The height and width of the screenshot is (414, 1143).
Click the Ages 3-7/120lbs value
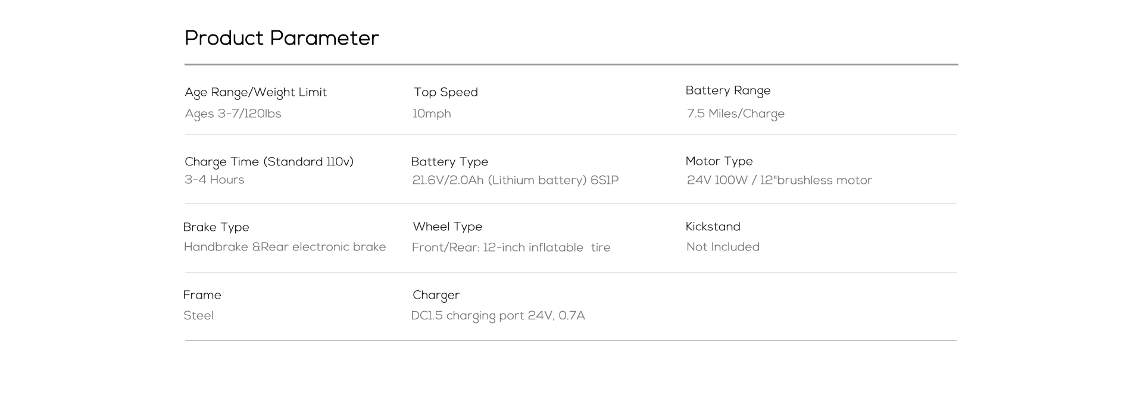click(233, 114)
